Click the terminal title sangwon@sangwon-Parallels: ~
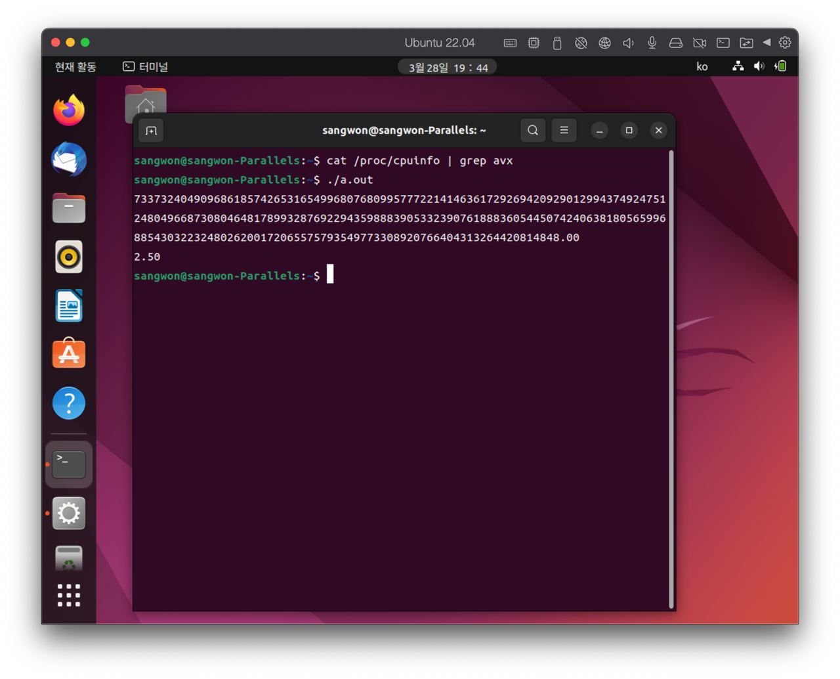 [404, 130]
